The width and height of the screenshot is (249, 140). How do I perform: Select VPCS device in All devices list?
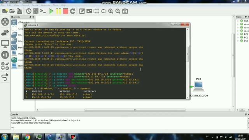(17, 66)
